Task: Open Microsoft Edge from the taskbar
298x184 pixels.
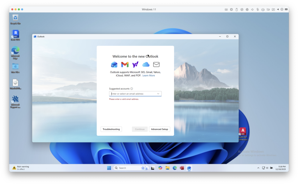Action: pos(175,168)
